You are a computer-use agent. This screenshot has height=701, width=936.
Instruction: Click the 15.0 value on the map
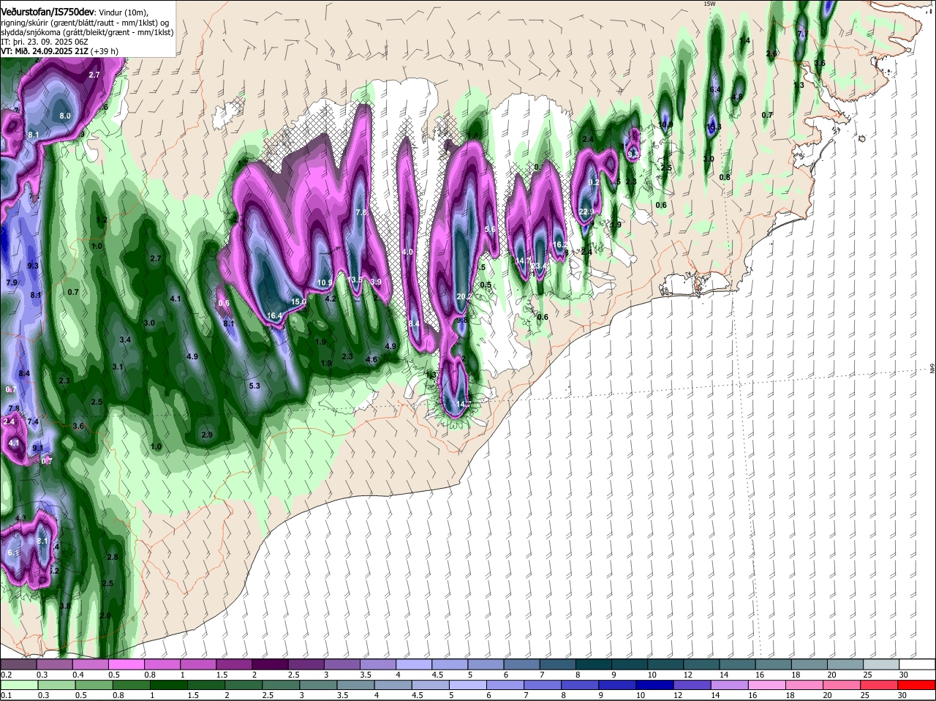(298, 301)
